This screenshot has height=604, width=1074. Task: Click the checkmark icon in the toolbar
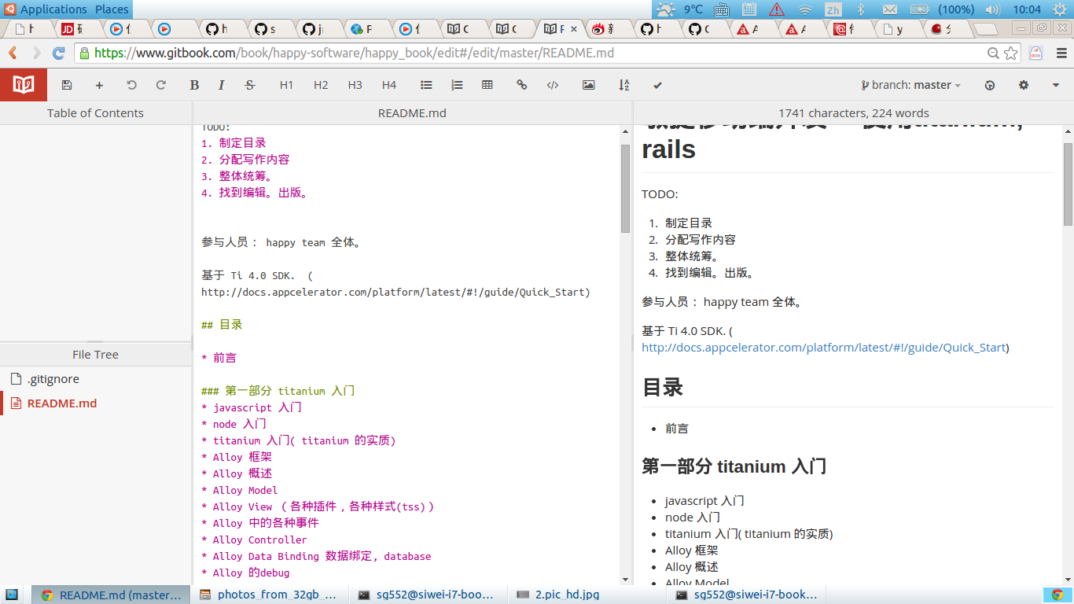pos(657,85)
